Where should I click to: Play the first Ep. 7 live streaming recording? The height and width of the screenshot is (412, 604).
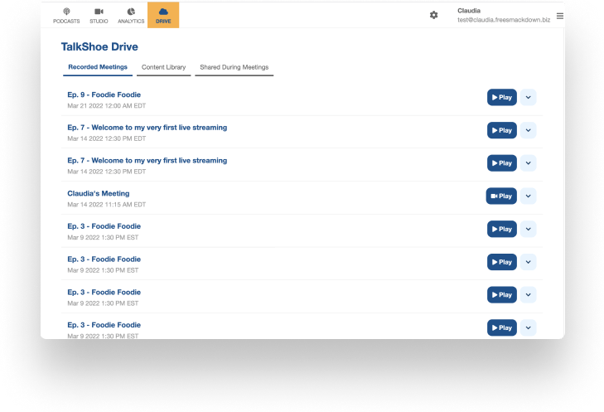[502, 130]
